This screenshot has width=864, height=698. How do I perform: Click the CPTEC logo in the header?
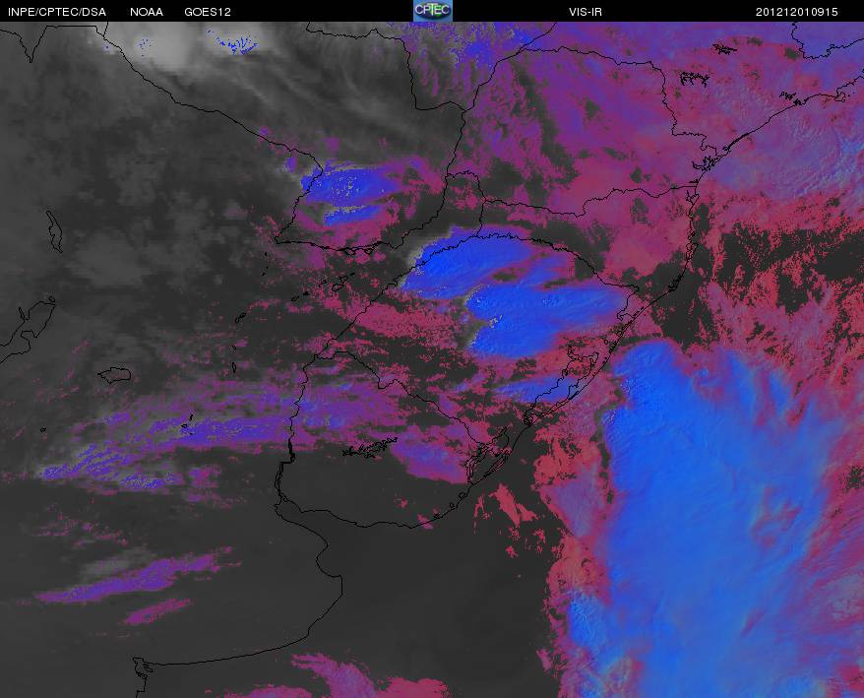click(x=433, y=11)
